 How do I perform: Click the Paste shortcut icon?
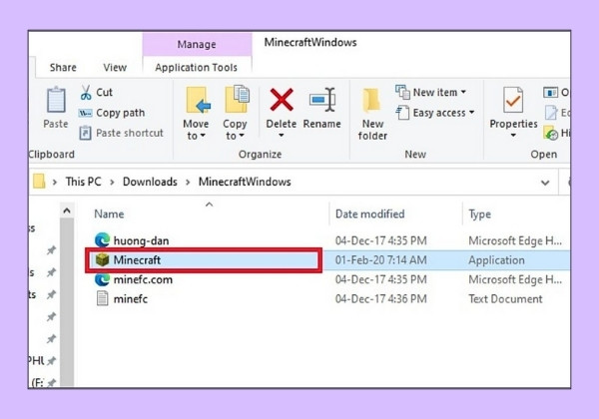[x=85, y=133]
